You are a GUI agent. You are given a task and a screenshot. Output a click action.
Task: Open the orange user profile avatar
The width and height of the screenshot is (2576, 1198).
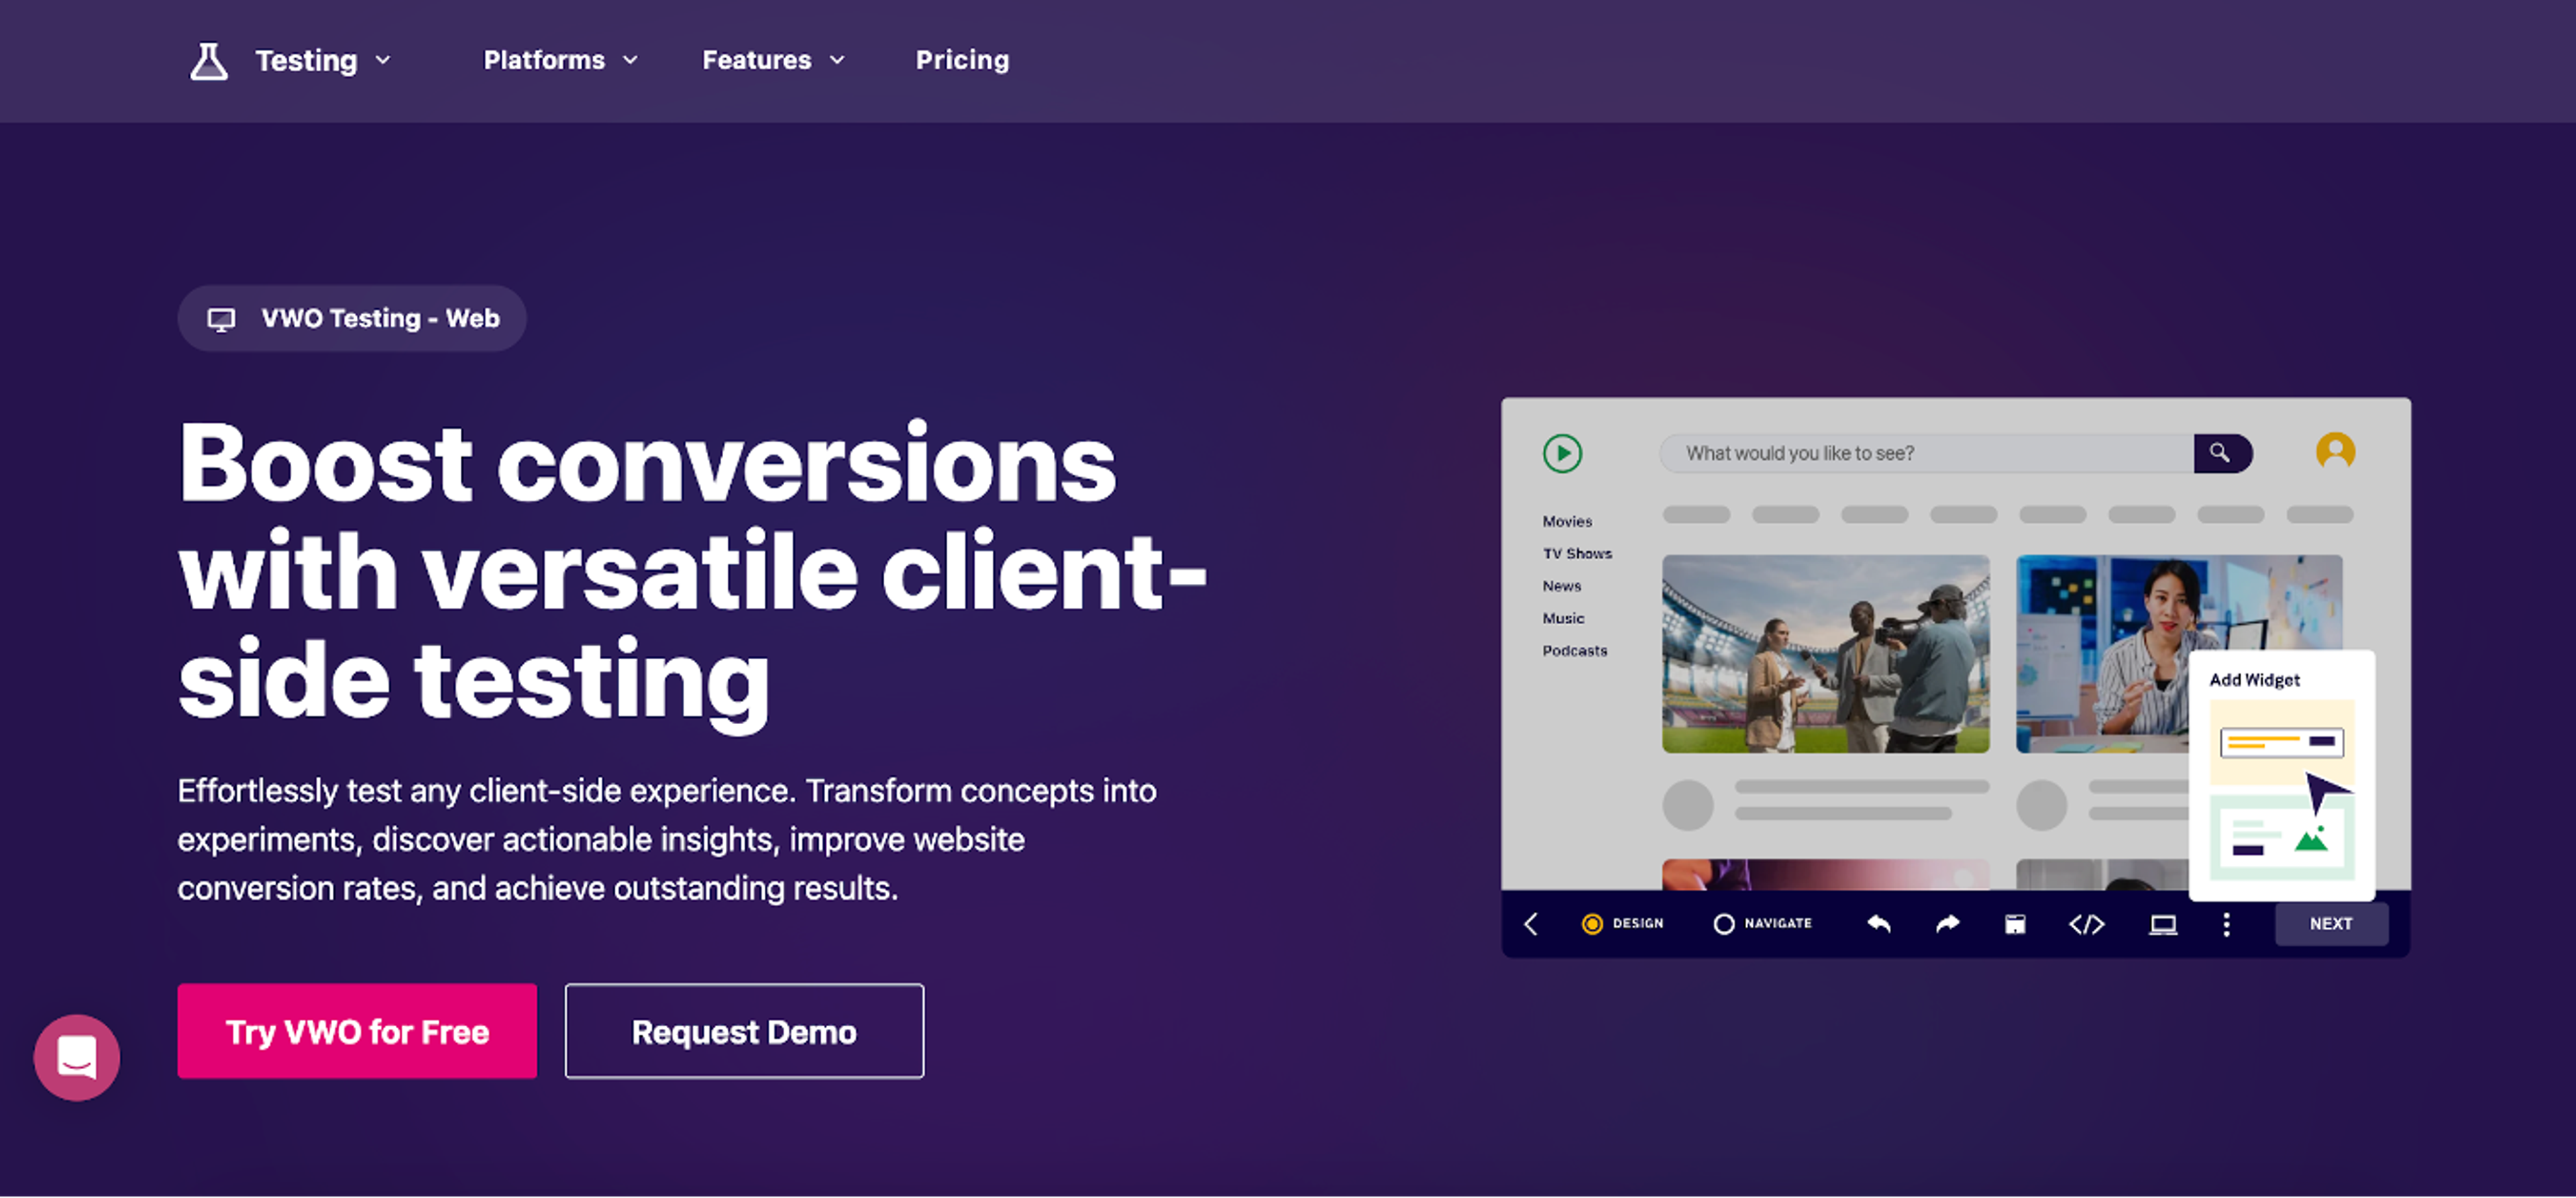2335,452
